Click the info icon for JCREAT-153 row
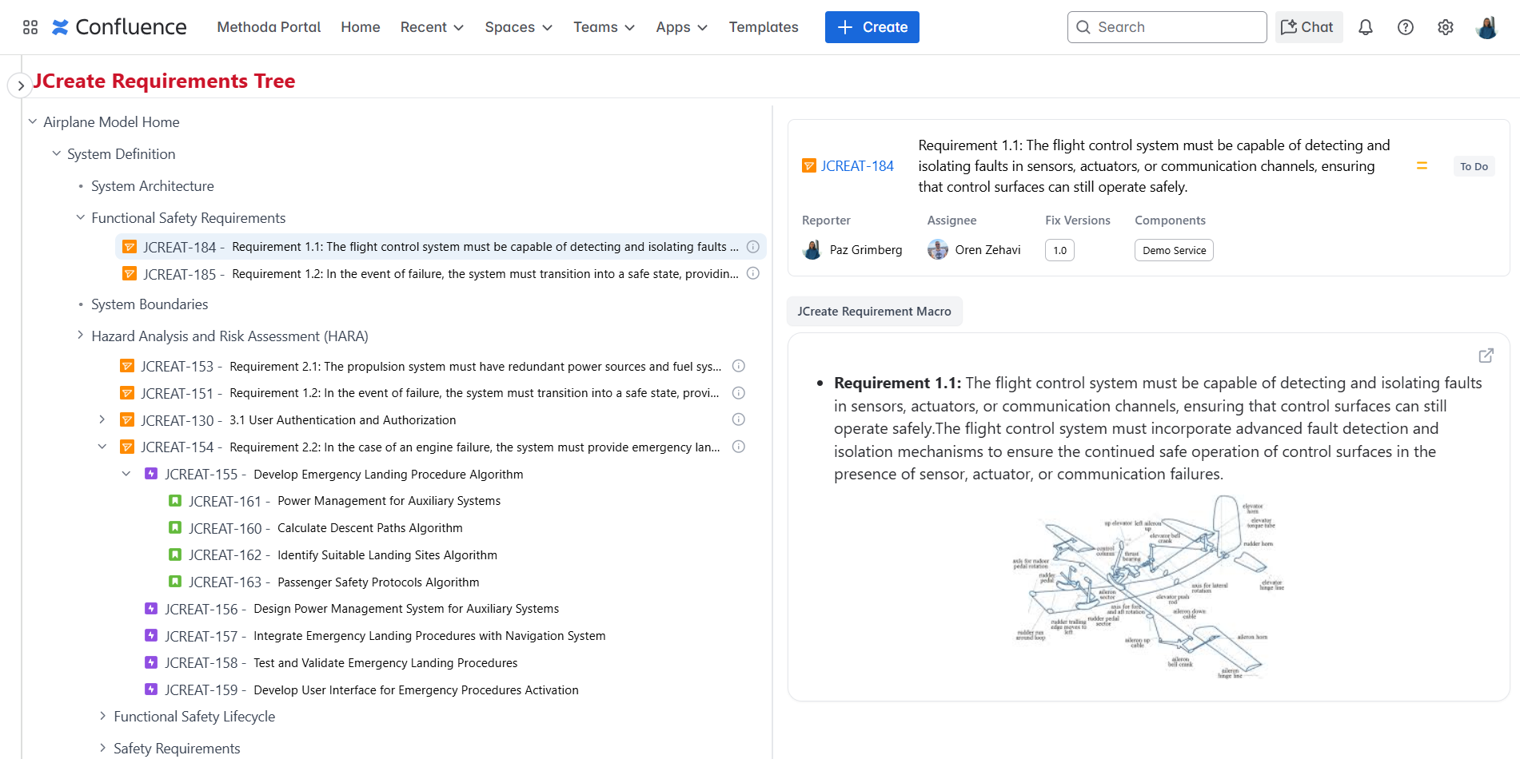Viewport: 1520px width, 759px height. [x=739, y=366]
